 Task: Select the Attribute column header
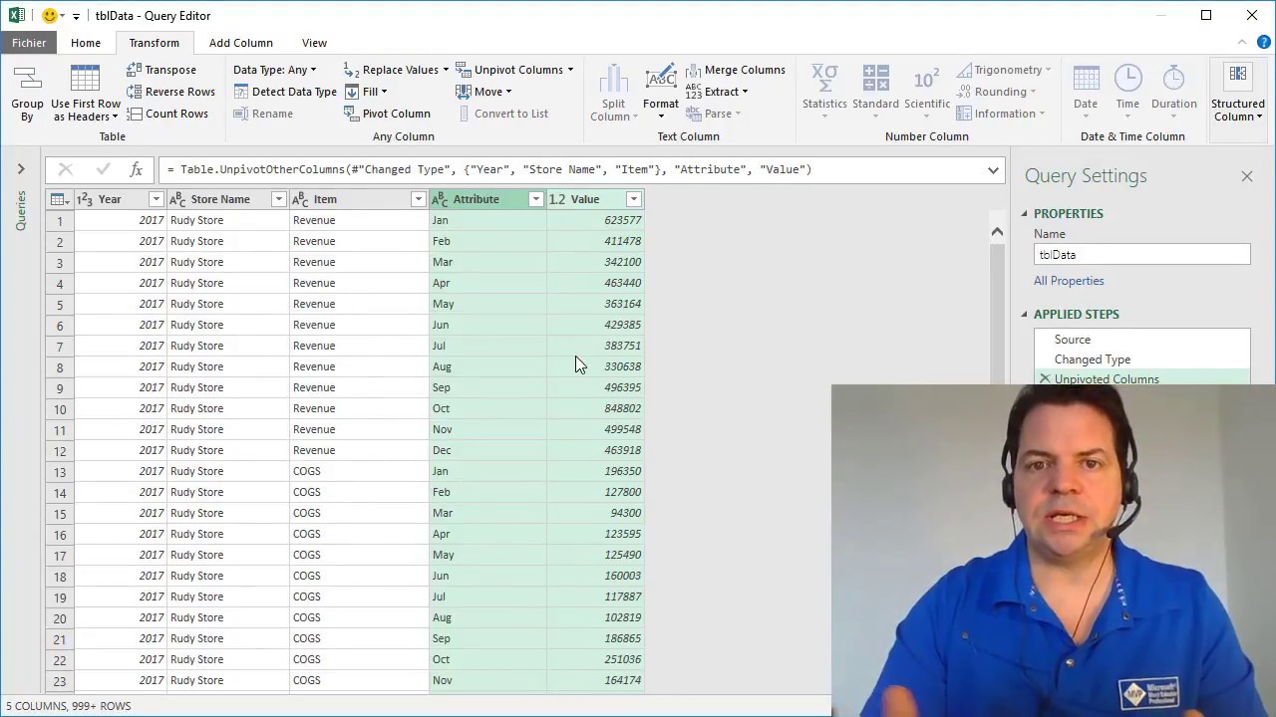point(487,199)
